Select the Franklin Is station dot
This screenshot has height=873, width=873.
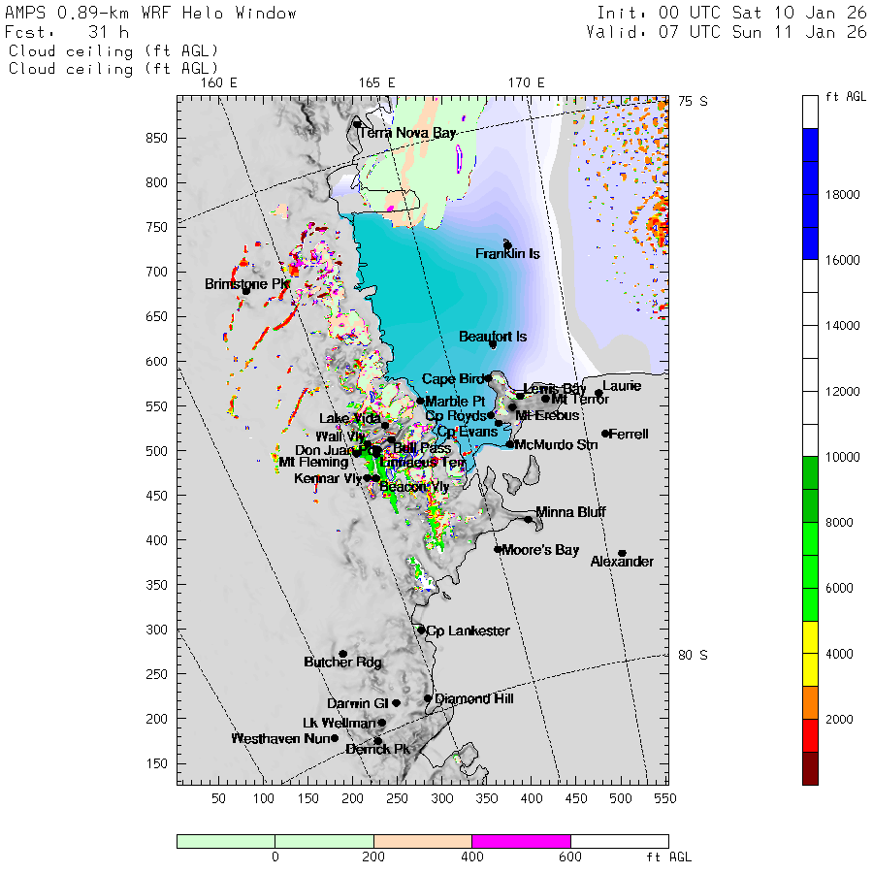pos(507,245)
